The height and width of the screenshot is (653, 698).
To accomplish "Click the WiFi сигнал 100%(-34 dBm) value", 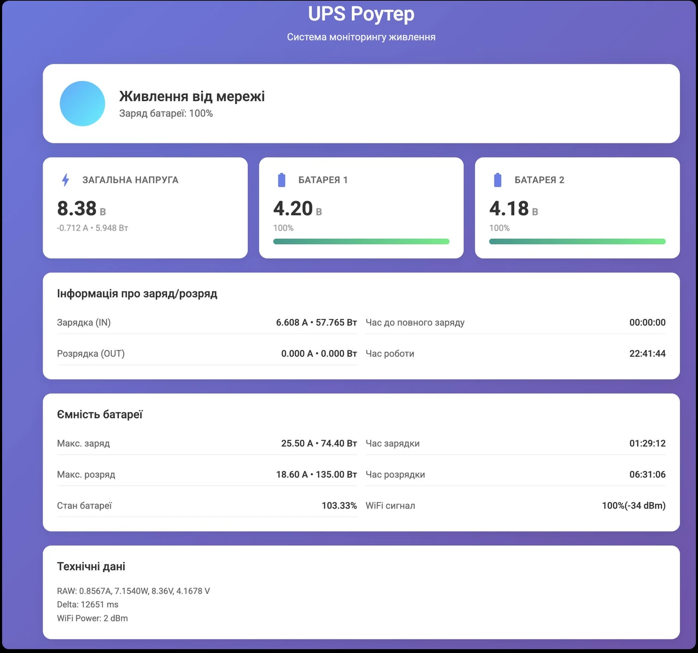I will [x=634, y=506].
